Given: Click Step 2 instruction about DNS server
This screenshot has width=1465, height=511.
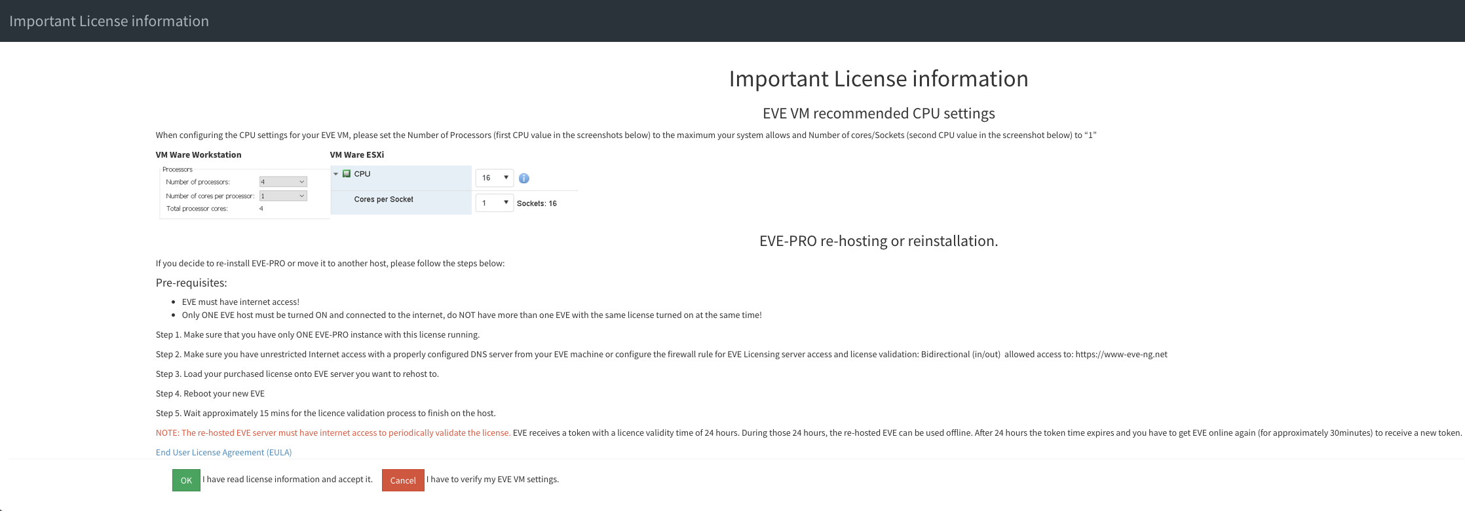Looking at the screenshot, I should click(x=662, y=354).
